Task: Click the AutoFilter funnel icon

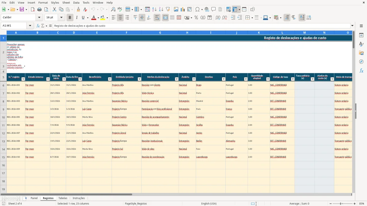Action: coord(168,9)
